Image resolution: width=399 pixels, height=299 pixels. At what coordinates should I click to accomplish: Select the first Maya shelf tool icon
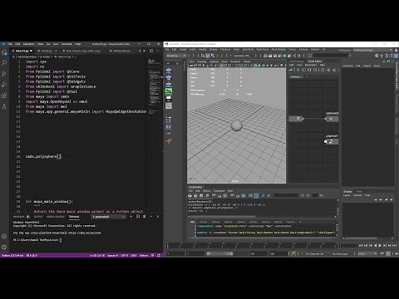click(x=169, y=71)
